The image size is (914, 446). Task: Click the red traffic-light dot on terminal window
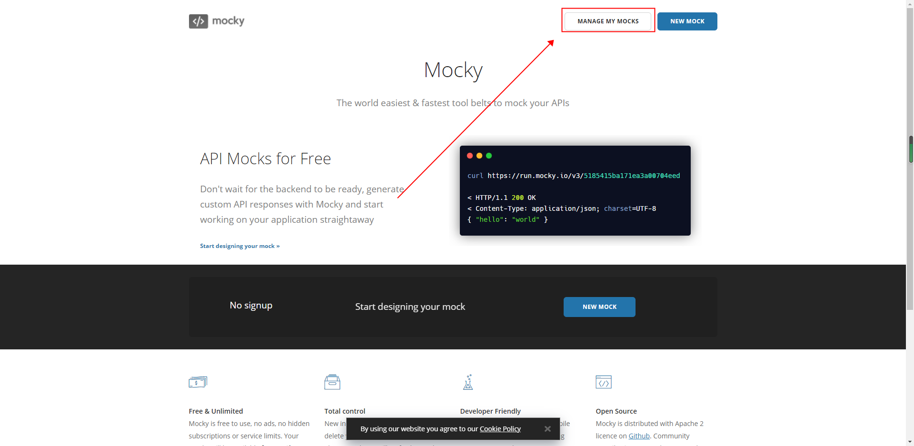[470, 156]
